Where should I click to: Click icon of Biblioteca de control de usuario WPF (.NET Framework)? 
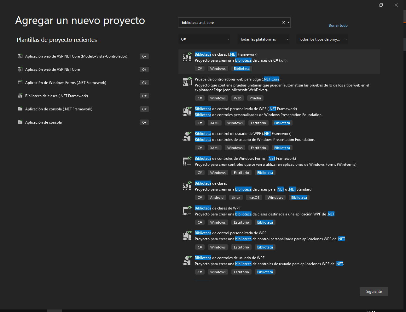pyautogui.click(x=187, y=136)
